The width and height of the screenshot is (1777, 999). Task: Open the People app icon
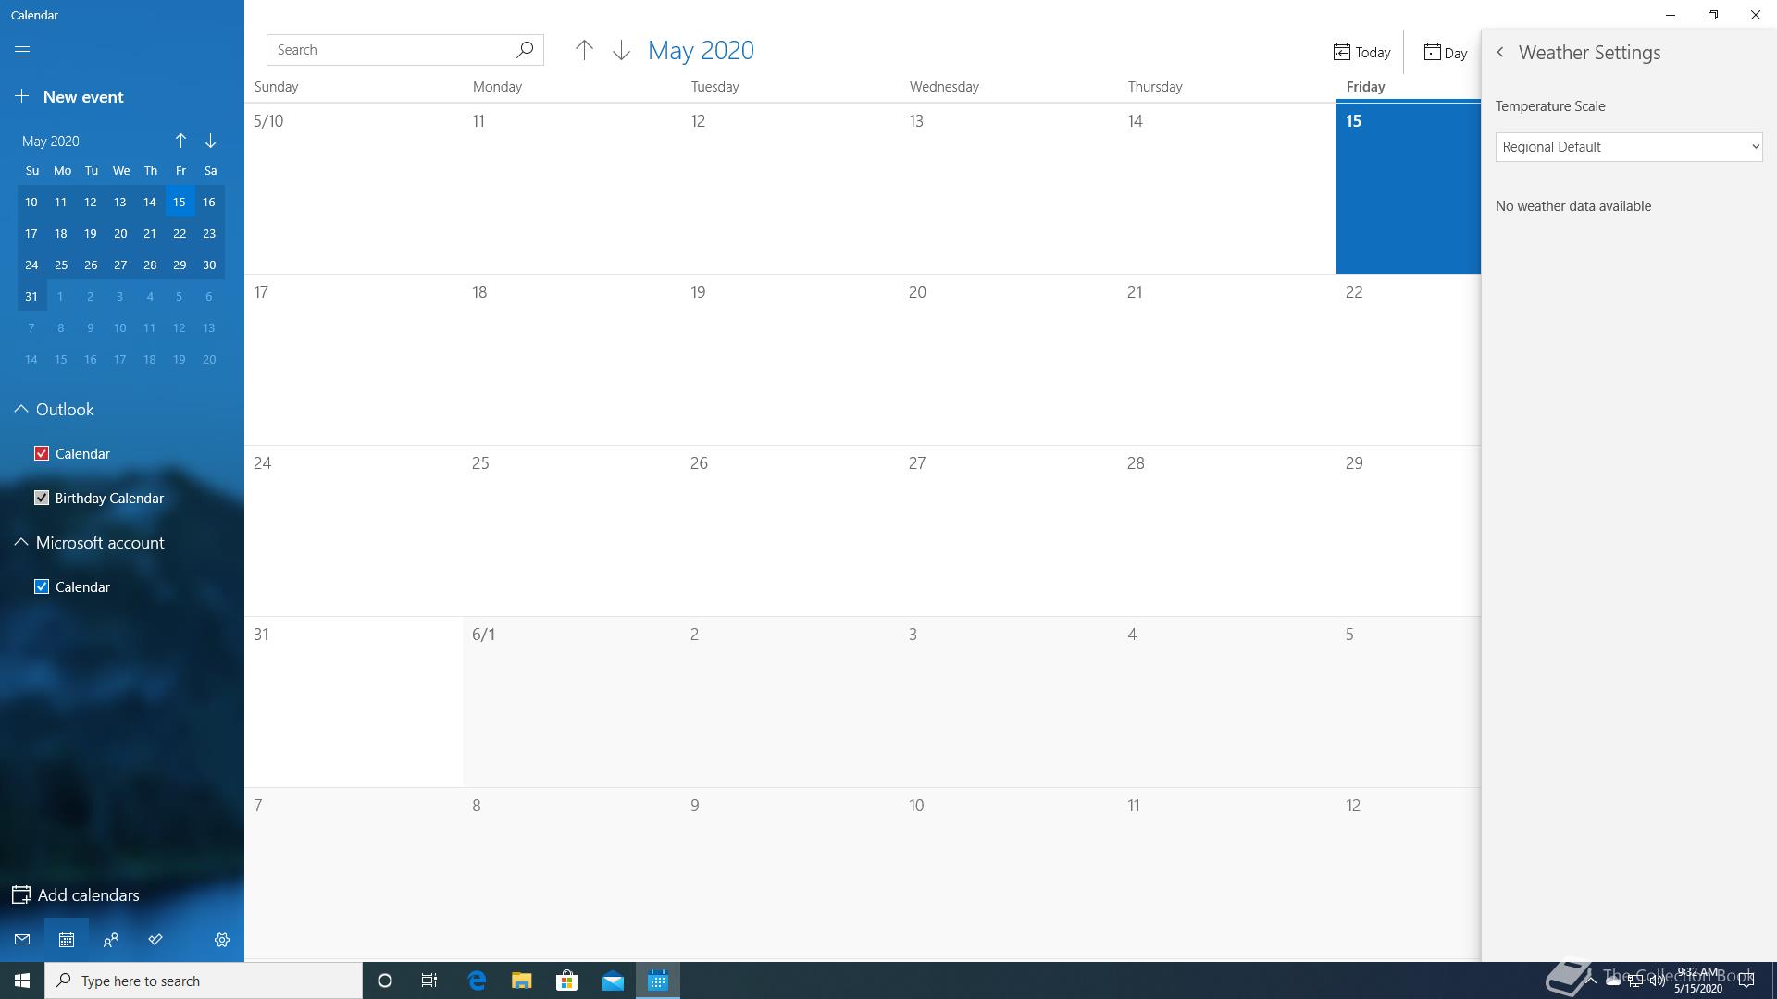(x=111, y=940)
